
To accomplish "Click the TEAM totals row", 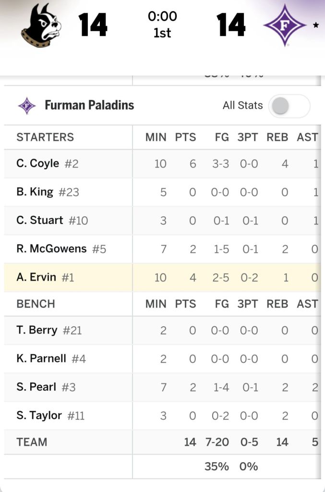I will 32,442.
